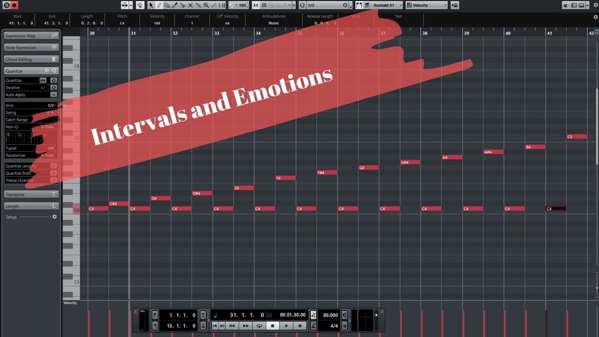Select the Time Warp tool

point(222,5)
